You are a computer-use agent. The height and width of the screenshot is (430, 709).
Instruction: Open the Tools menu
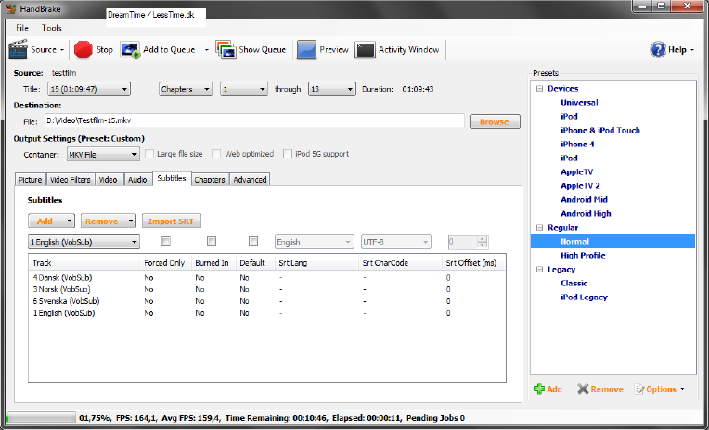point(52,28)
